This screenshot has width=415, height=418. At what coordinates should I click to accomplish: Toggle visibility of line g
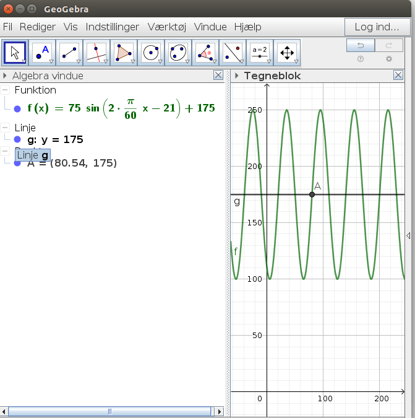17,139
